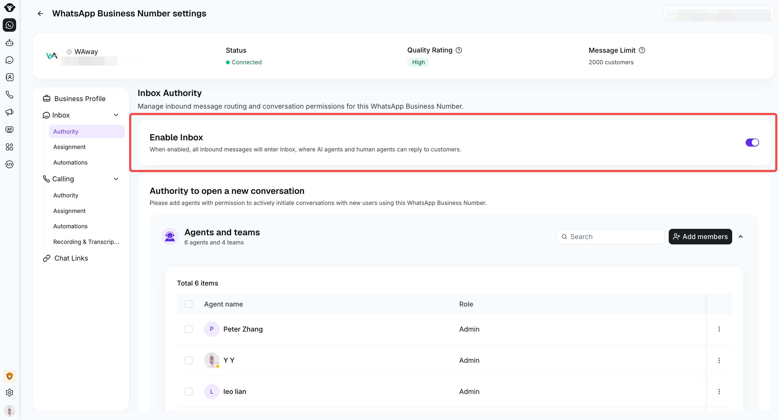Open the row menu for Y Y
The height and width of the screenshot is (420, 779).
coord(719,360)
